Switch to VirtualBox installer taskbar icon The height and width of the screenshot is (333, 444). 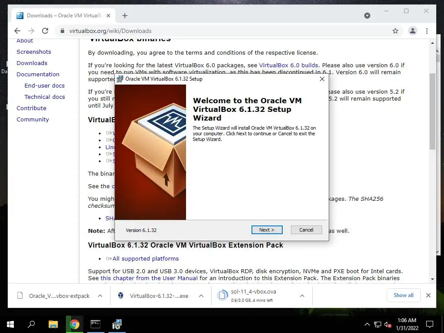(x=117, y=324)
